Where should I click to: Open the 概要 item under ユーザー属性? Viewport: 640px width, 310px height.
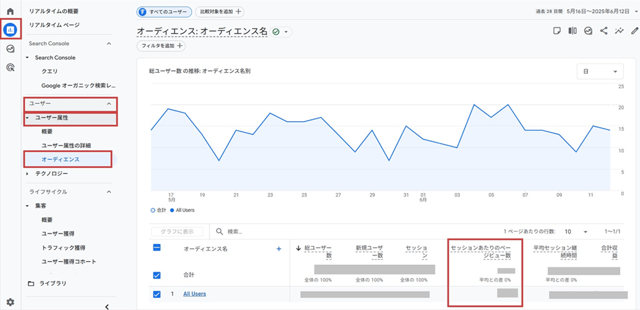[47, 132]
